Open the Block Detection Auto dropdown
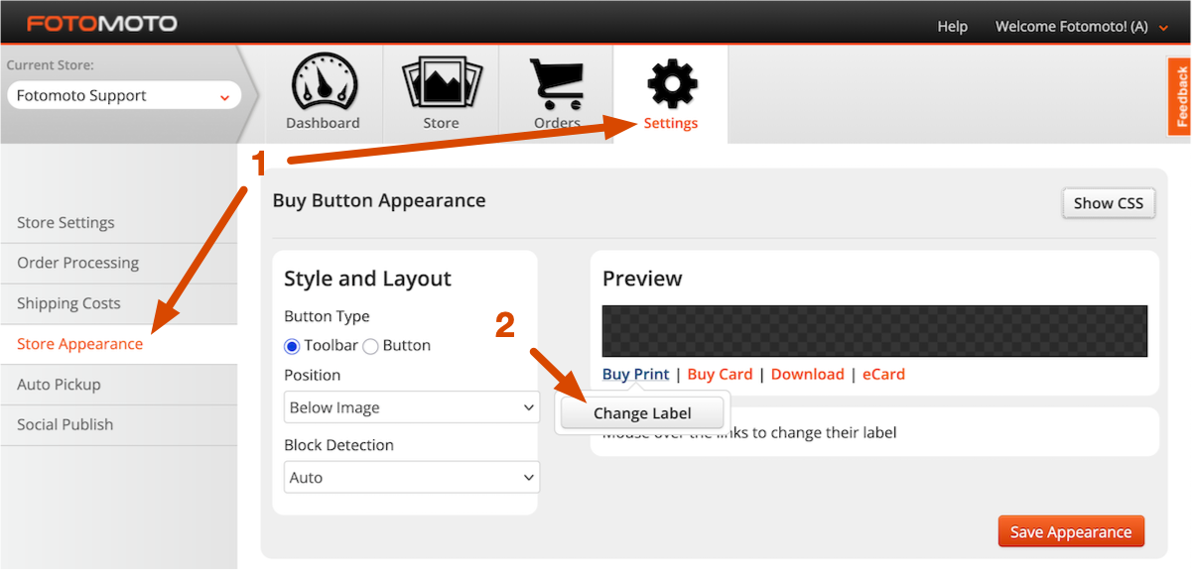This screenshot has width=1192, height=570. tap(412, 478)
